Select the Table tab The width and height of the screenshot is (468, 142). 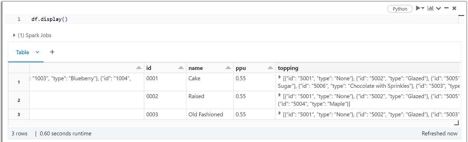22,52
